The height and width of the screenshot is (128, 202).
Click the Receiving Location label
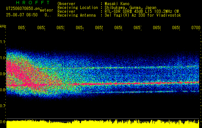point(78,8)
